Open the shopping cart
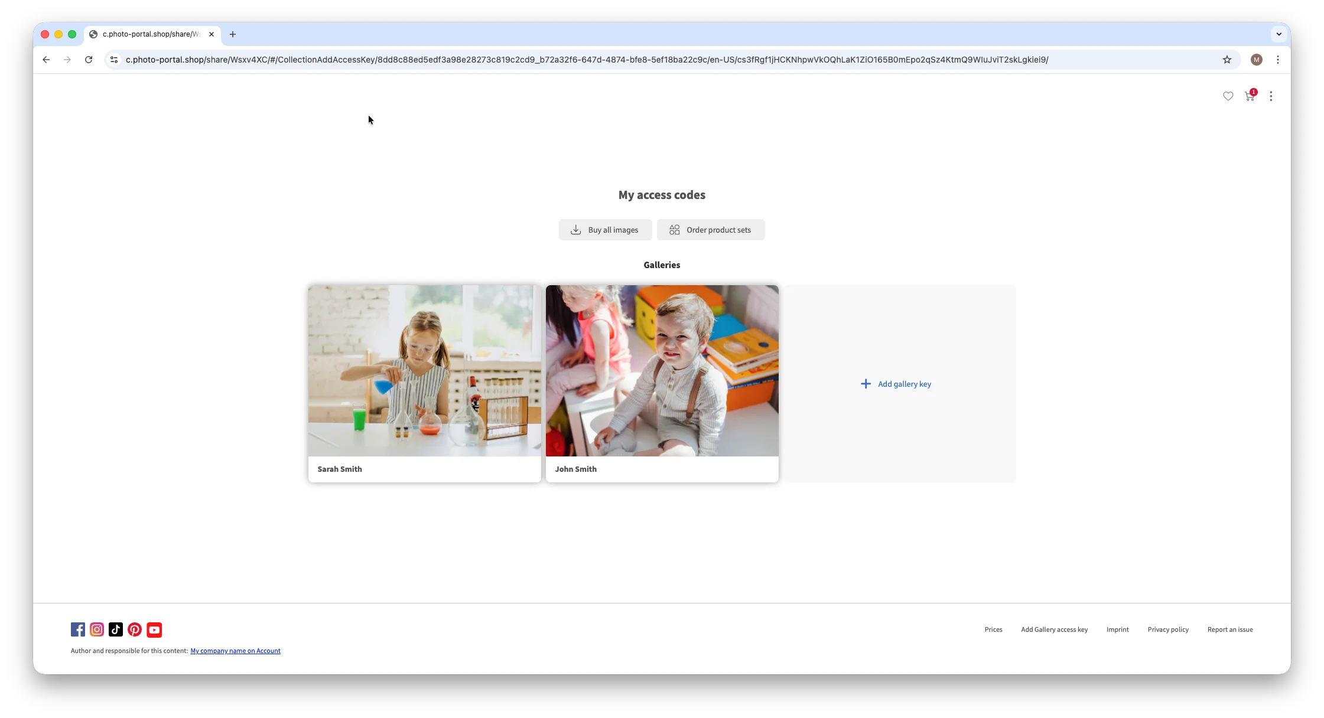Viewport: 1324px width, 718px height. (x=1249, y=96)
